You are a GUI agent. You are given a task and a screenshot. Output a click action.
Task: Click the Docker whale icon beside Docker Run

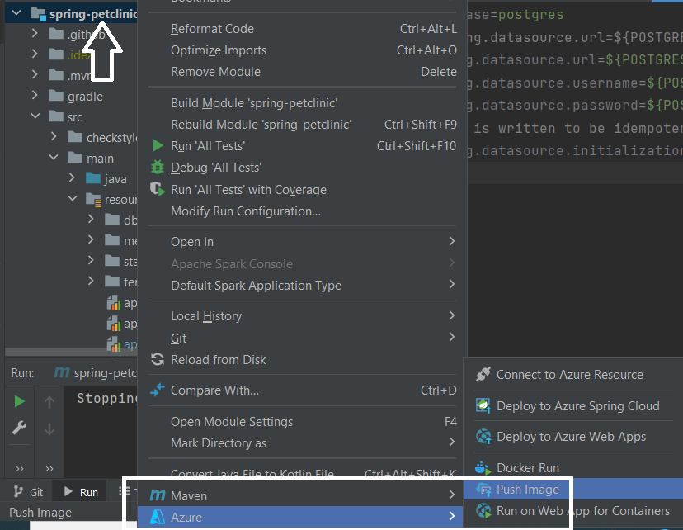click(x=483, y=468)
